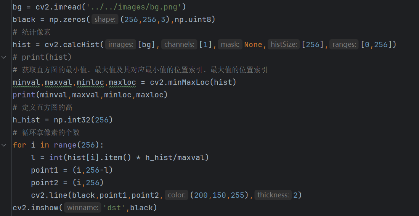Screen dimensions: 419x216
Task: Click the 'np.uint8' dtype argument
Action: tap(193, 19)
